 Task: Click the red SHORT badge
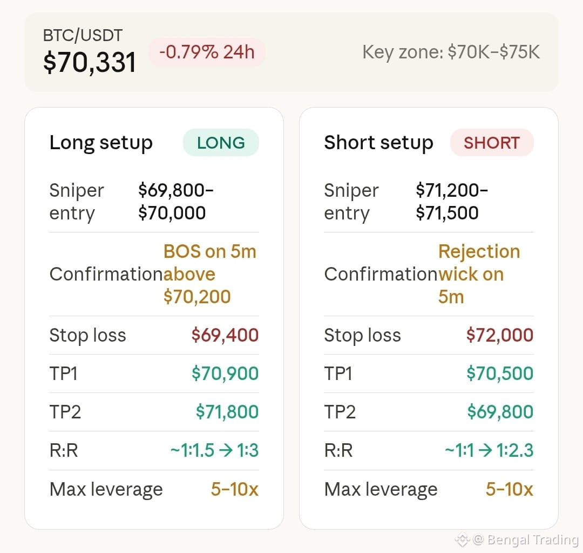pyautogui.click(x=492, y=143)
